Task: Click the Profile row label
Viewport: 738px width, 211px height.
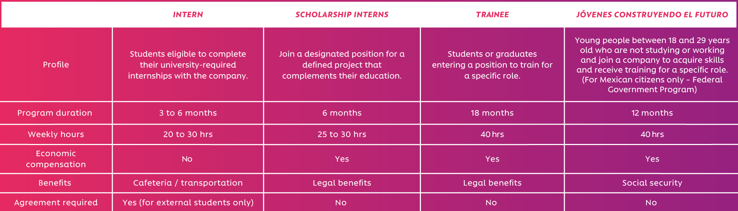Action: [x=56, y=65]
